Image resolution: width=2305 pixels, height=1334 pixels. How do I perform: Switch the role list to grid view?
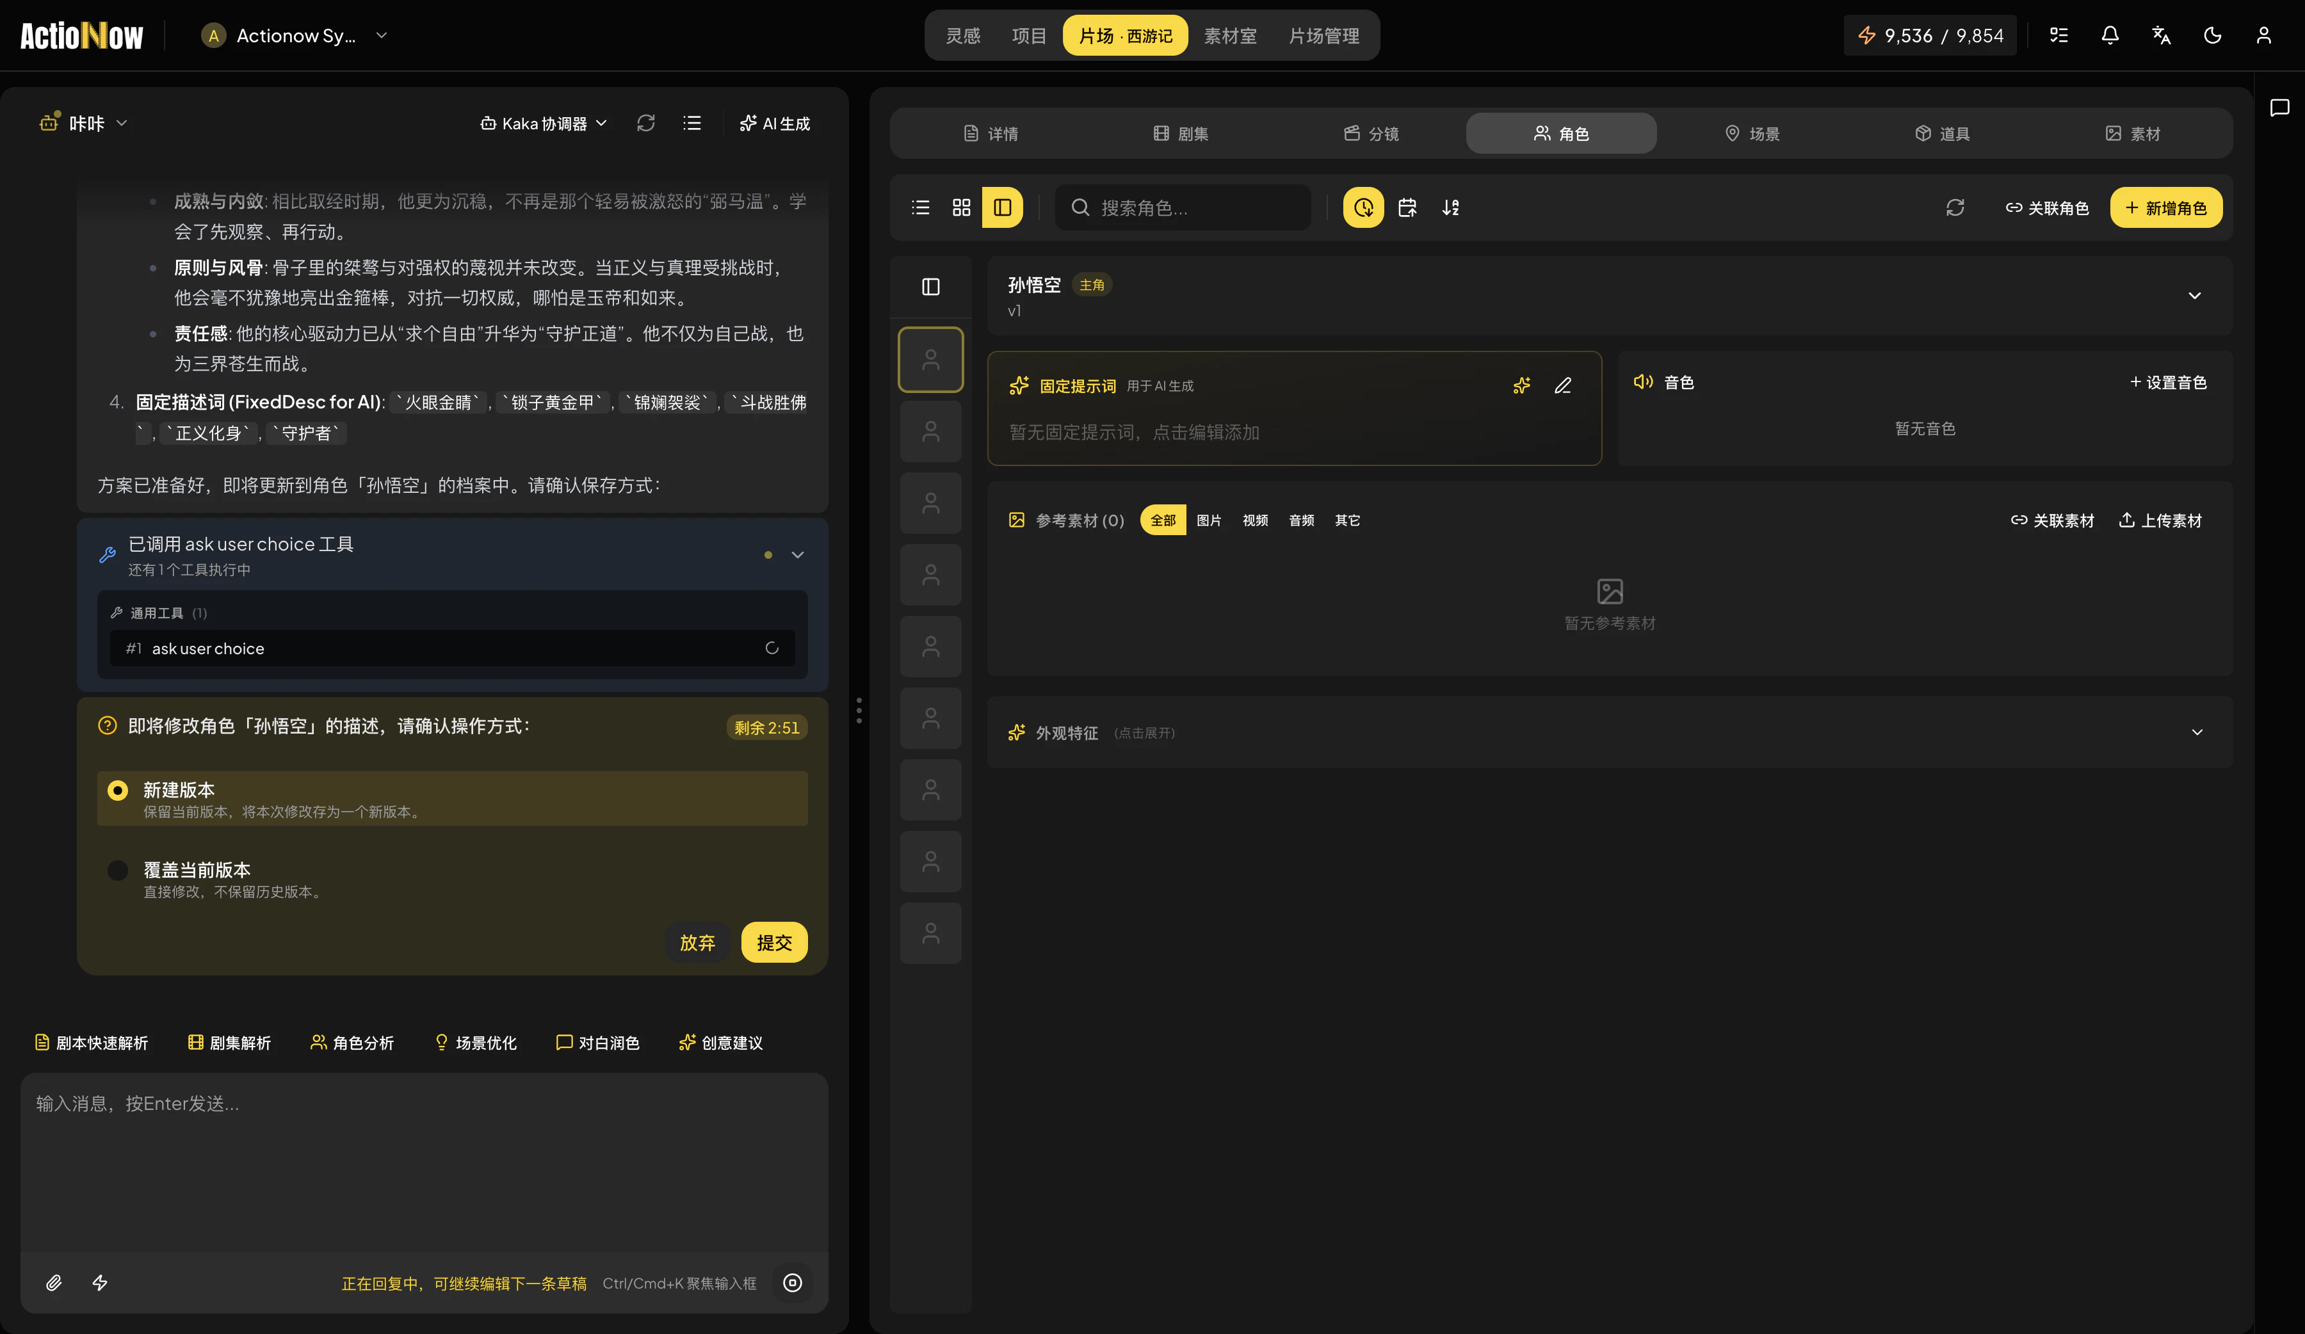(x=961, y=207)
